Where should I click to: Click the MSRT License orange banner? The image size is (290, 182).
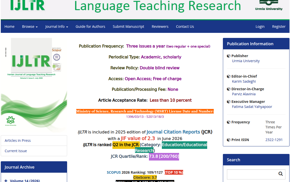pyautogui.click(x=145, y=111)
